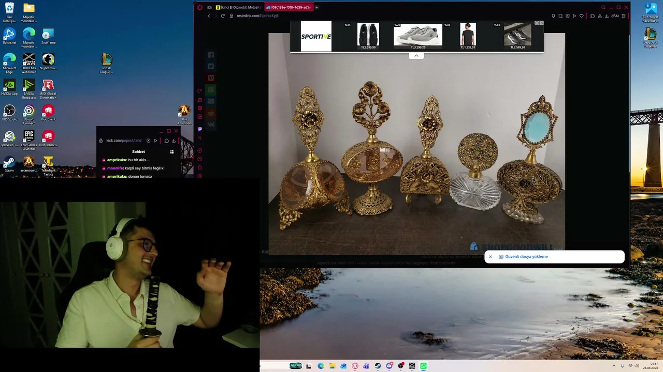Launch Ubisoft Connect desktop shortcut
The width and height of the screenshot is (663, 372).
click(x=29, y=115)
